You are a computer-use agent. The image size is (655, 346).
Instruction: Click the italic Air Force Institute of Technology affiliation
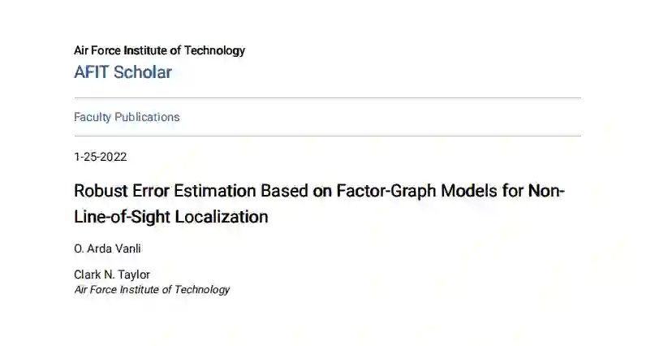[x=152, y=289]
